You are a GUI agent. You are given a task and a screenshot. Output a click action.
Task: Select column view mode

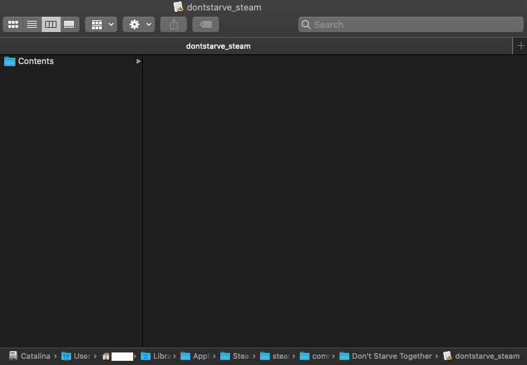[x=51, y=24]
